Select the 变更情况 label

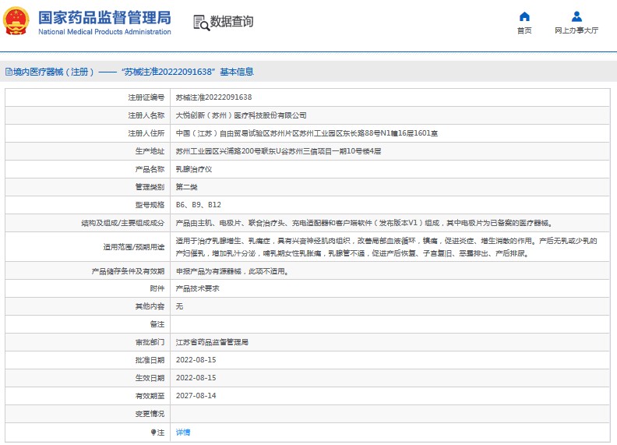point(150,414)
